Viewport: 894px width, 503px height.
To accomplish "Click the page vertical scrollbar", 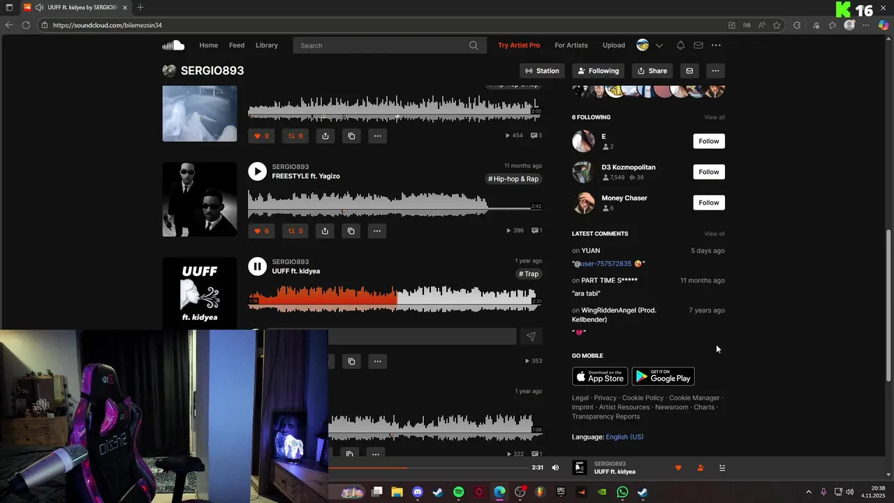I will (888, 305).
